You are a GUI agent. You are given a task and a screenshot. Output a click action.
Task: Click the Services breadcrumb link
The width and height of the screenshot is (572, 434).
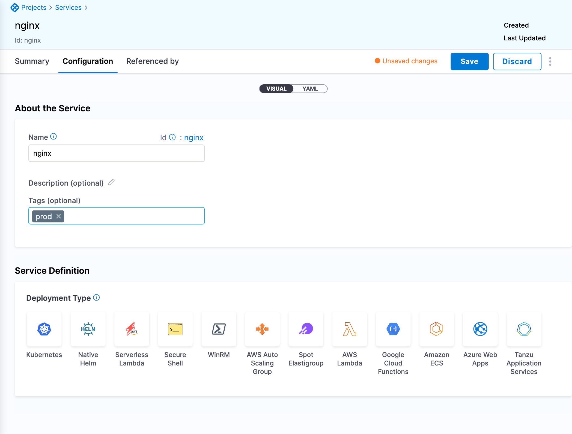[x=68, y=7]
